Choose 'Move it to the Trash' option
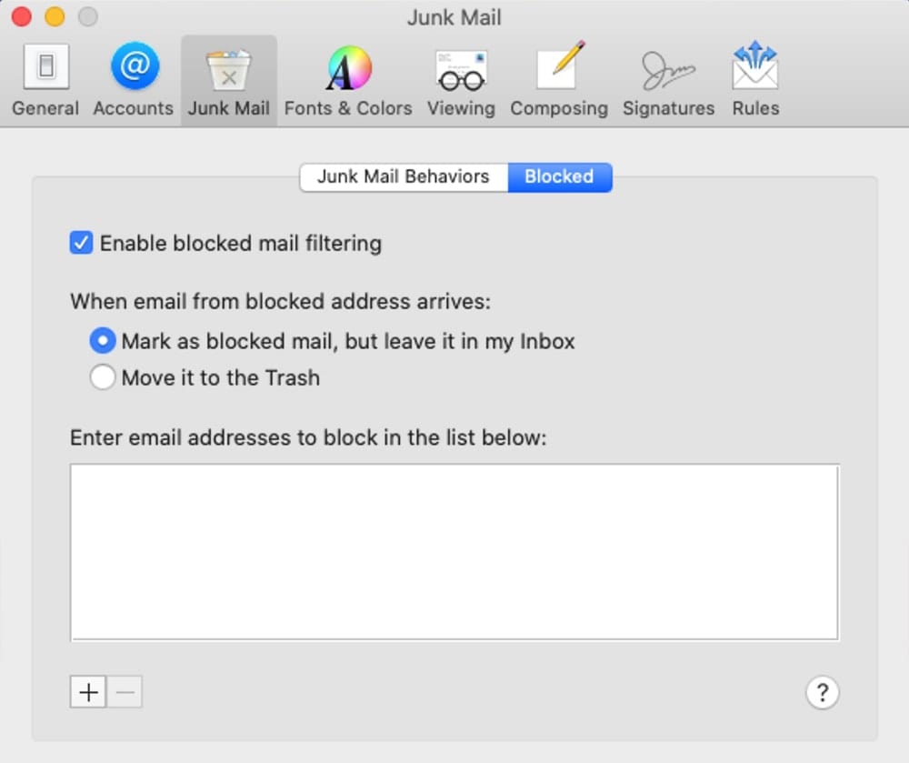 click(x=103, y=377)
